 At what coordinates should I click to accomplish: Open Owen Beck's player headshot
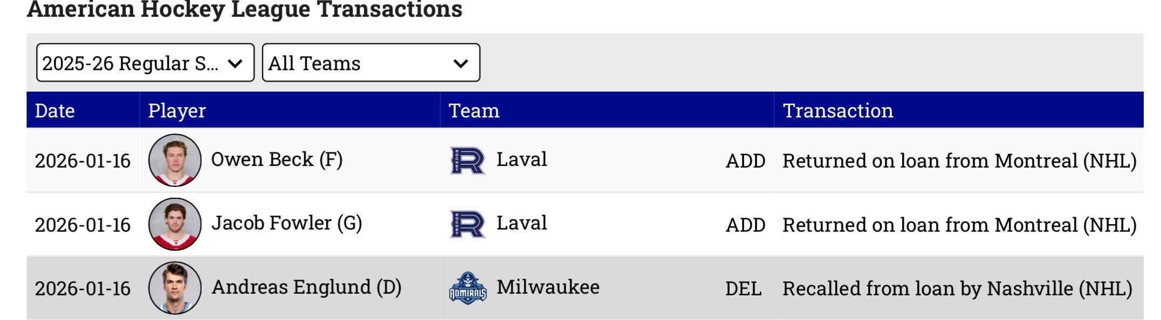point(175,161)
